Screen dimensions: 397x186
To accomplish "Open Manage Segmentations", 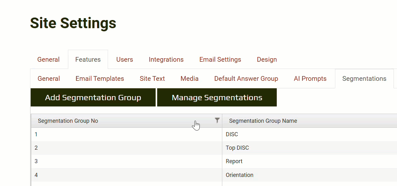I will coord(217,98).
